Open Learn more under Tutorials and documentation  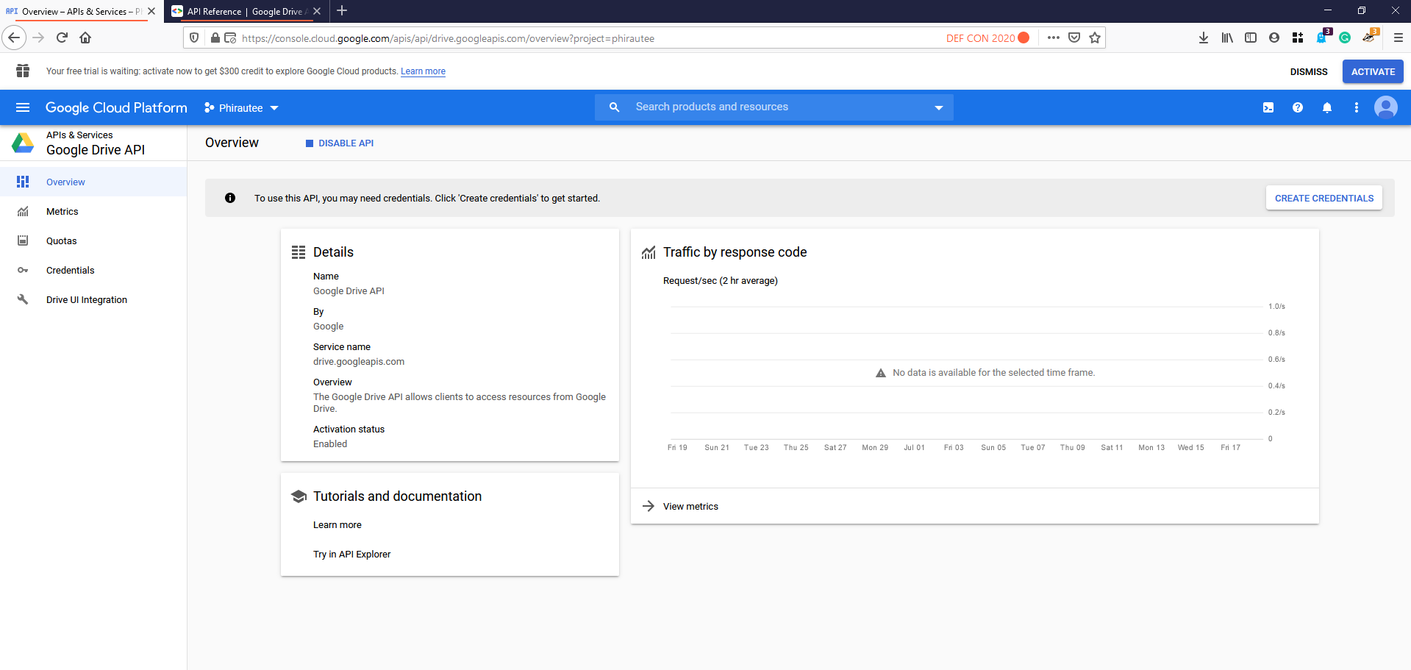coord(337,524)
